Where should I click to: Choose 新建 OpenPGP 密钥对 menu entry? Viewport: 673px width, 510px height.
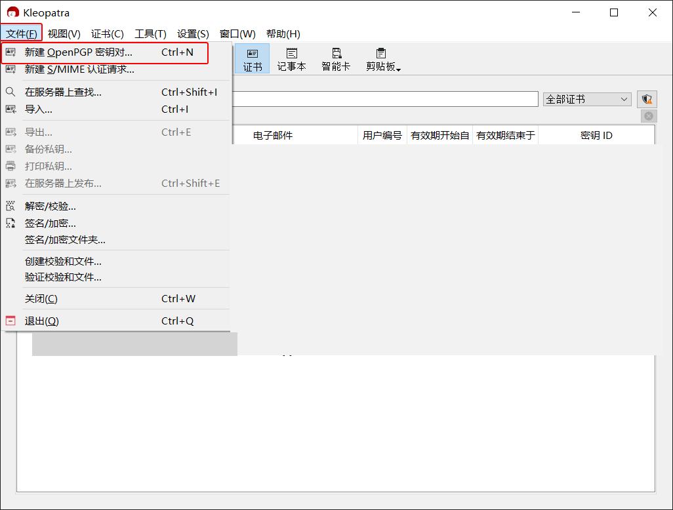point(116,52)
